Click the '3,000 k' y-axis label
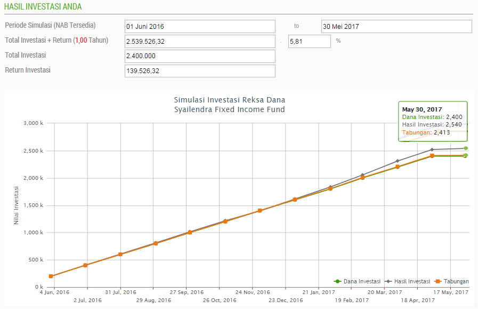Screen dimensions: 478x309 33,123
